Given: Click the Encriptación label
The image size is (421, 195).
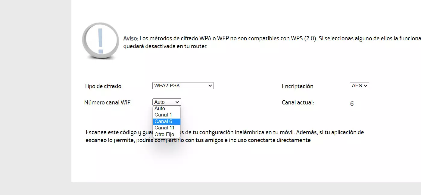Looking at the screenshot, I should click(x=298, y=86).
